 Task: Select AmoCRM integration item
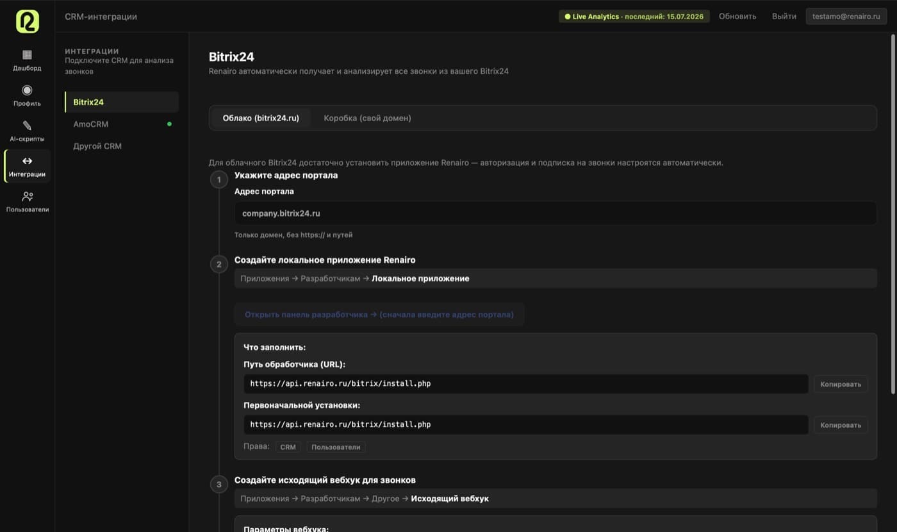(122, 124)
